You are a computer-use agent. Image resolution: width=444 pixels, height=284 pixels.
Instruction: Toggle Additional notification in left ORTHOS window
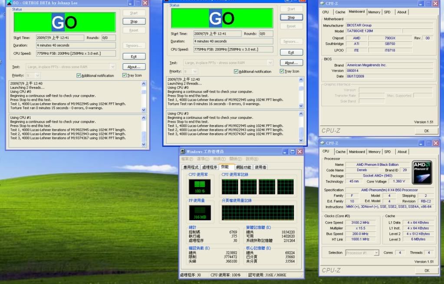tap(79, 75)
